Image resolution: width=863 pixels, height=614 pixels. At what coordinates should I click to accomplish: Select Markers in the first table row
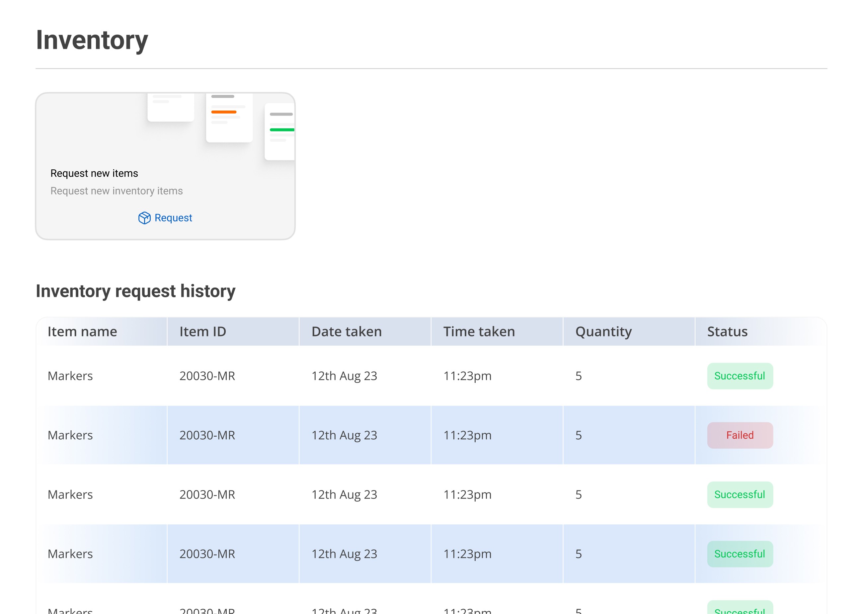70,376
